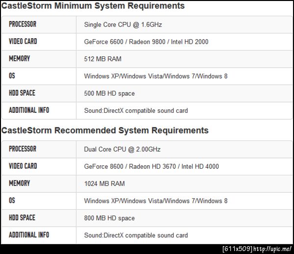Click the minimum table's MEMORY label

[19, 58]
